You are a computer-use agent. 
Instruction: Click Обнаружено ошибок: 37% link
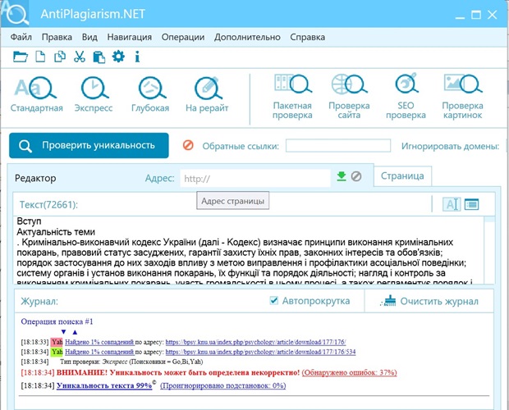pos(349,373)
